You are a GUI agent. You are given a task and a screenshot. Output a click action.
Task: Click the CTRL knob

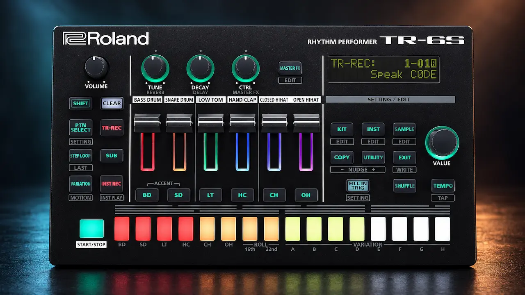pyautogui.click(x=246, y=68)
